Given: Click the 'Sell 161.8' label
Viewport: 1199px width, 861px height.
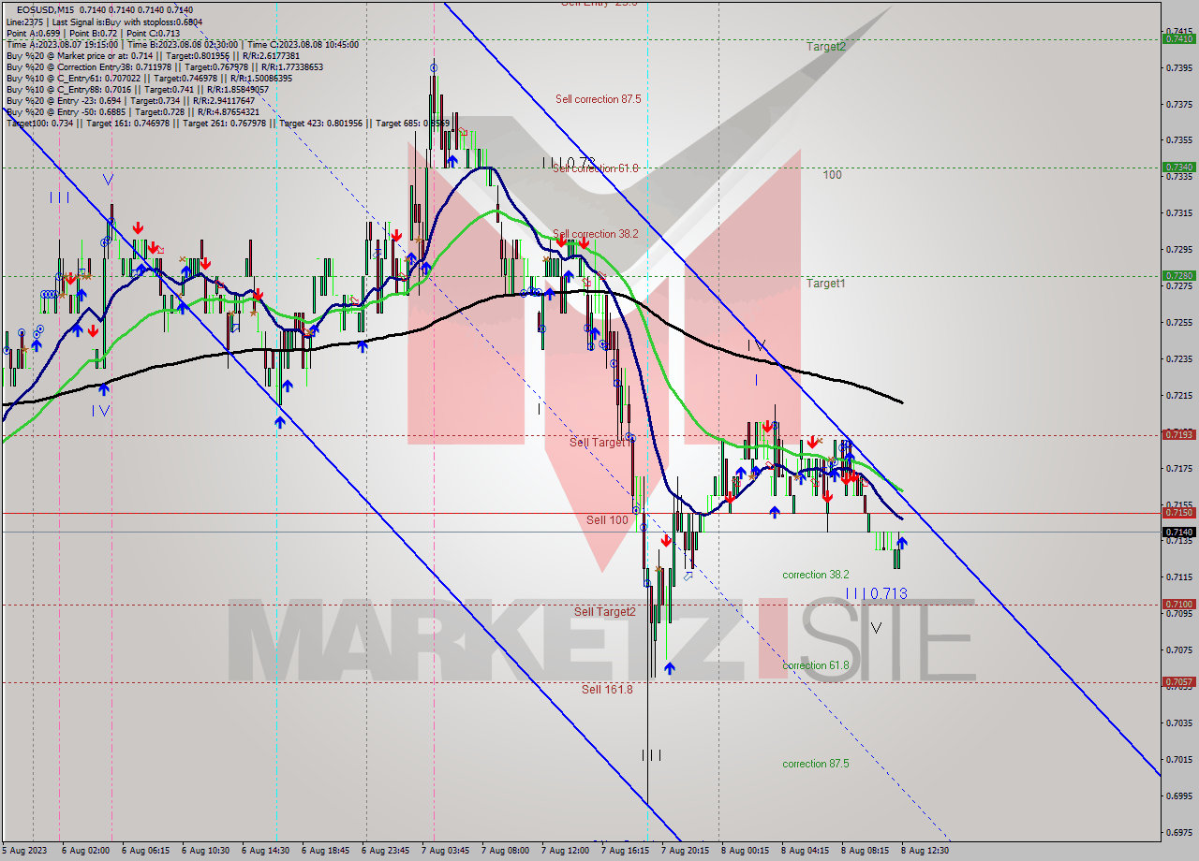Looking at the screenshot, I should pos(607,690).
